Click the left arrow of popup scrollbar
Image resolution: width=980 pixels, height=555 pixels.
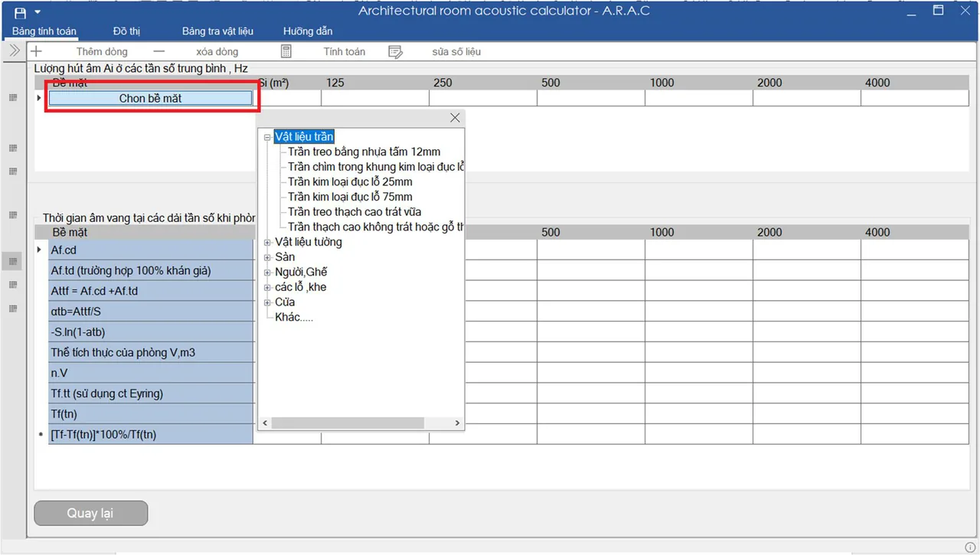tap(265, 423)
